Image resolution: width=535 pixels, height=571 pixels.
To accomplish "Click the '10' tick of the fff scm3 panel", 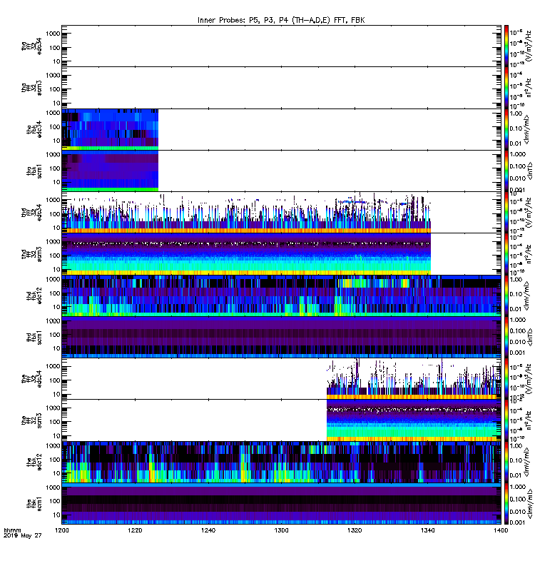I will 56,436.
